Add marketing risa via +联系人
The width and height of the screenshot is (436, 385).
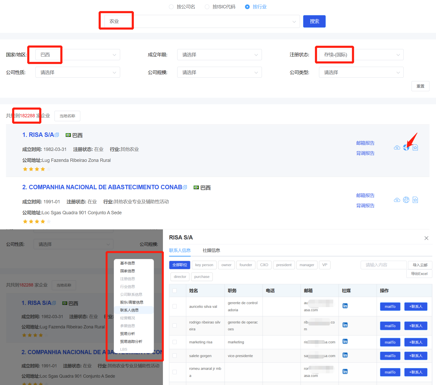coord(416,342)
